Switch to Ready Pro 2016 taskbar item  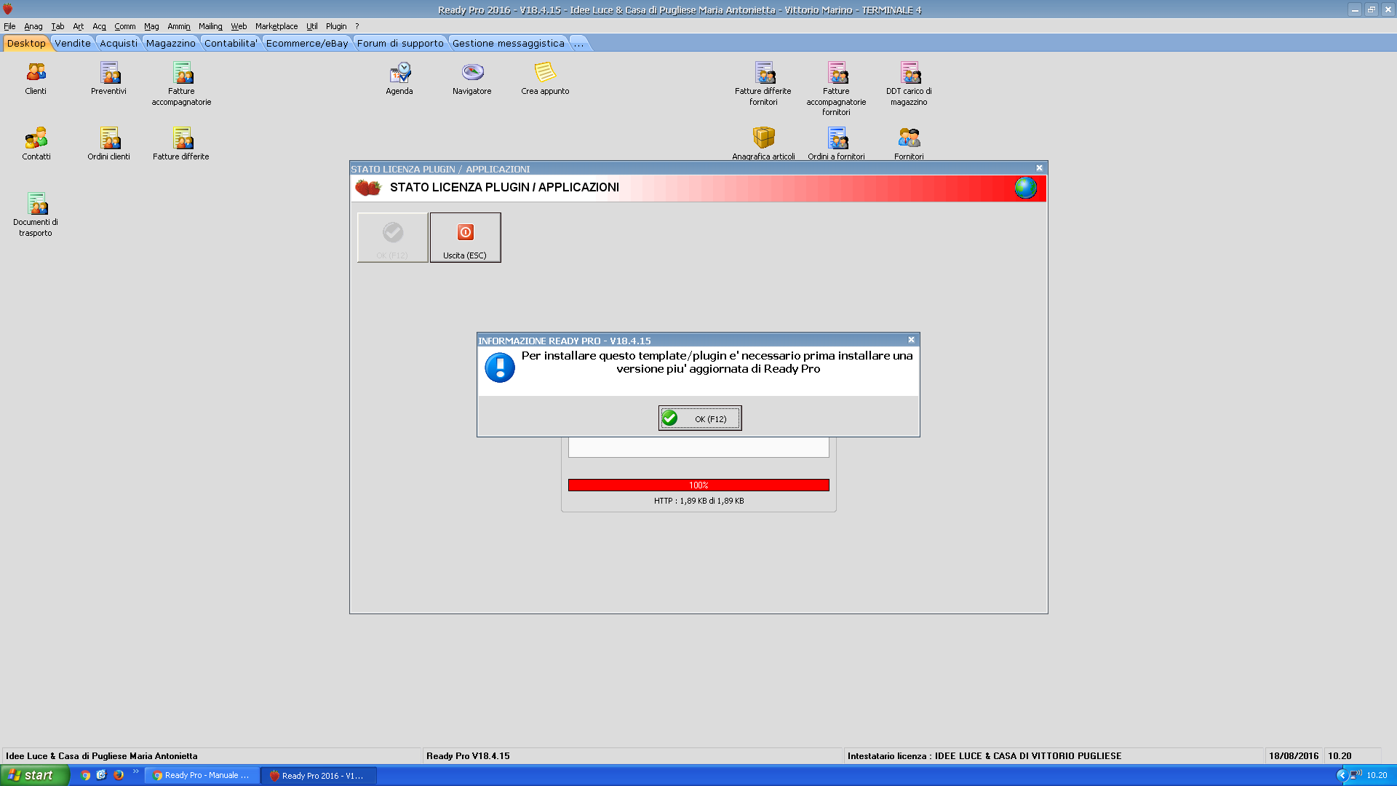coord(319,776)
